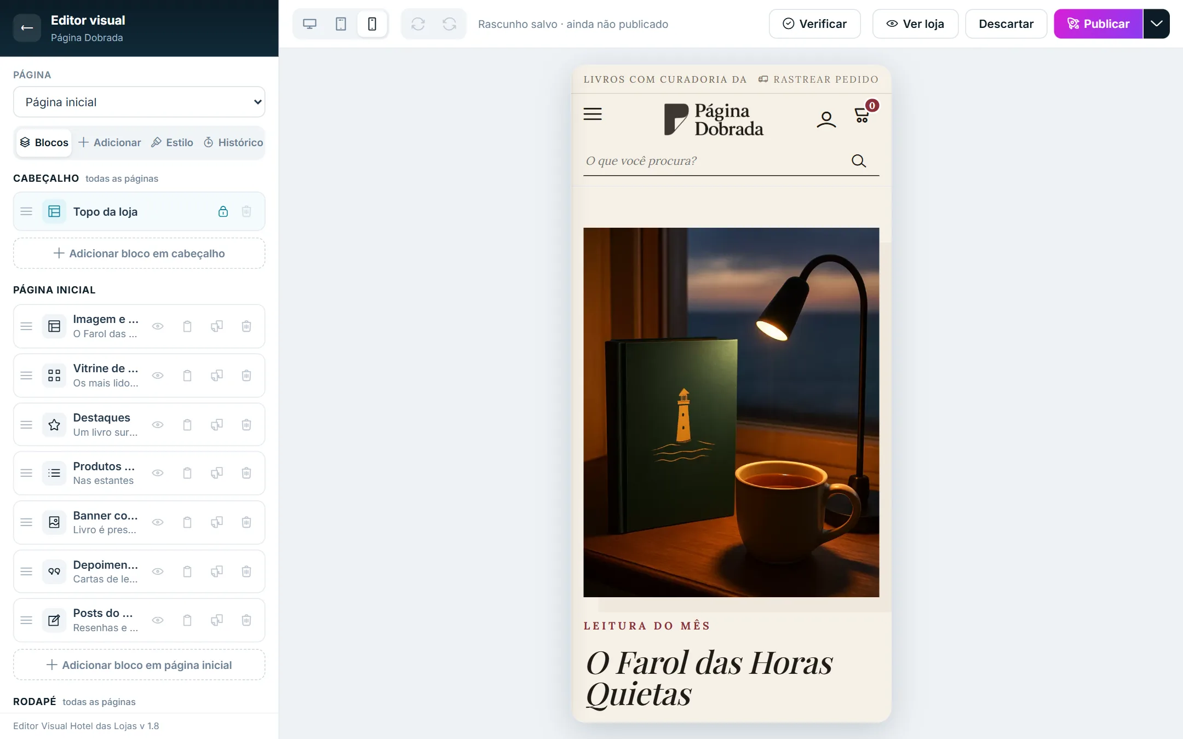Delete the Posts do block
The width and height of the screenshot is (1183, 739).
coord(246,620)
